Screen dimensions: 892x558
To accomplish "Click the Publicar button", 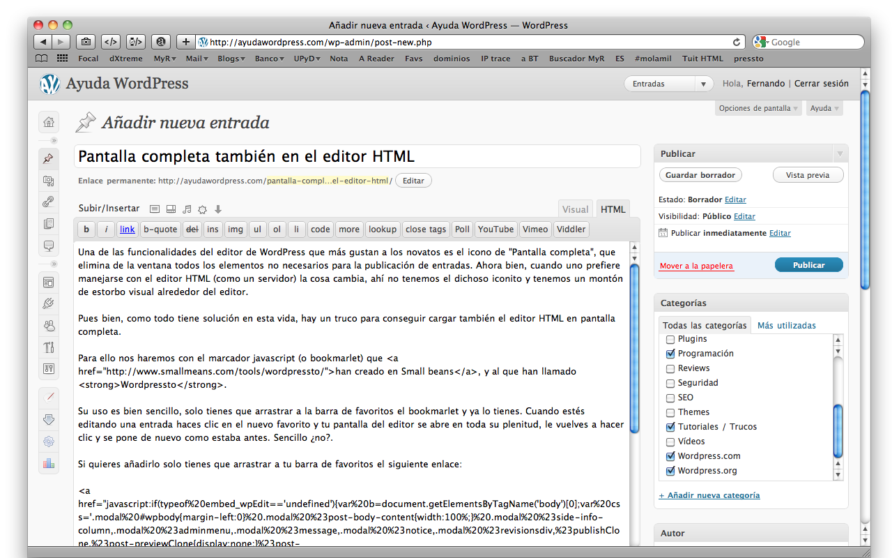I will coord(809,265).
